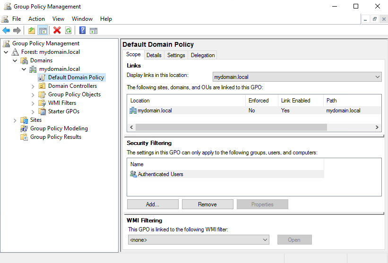Viewport: 388px width, 263px height.
Task: Open Help via the blue question icon
Action: tap(82, 31)
